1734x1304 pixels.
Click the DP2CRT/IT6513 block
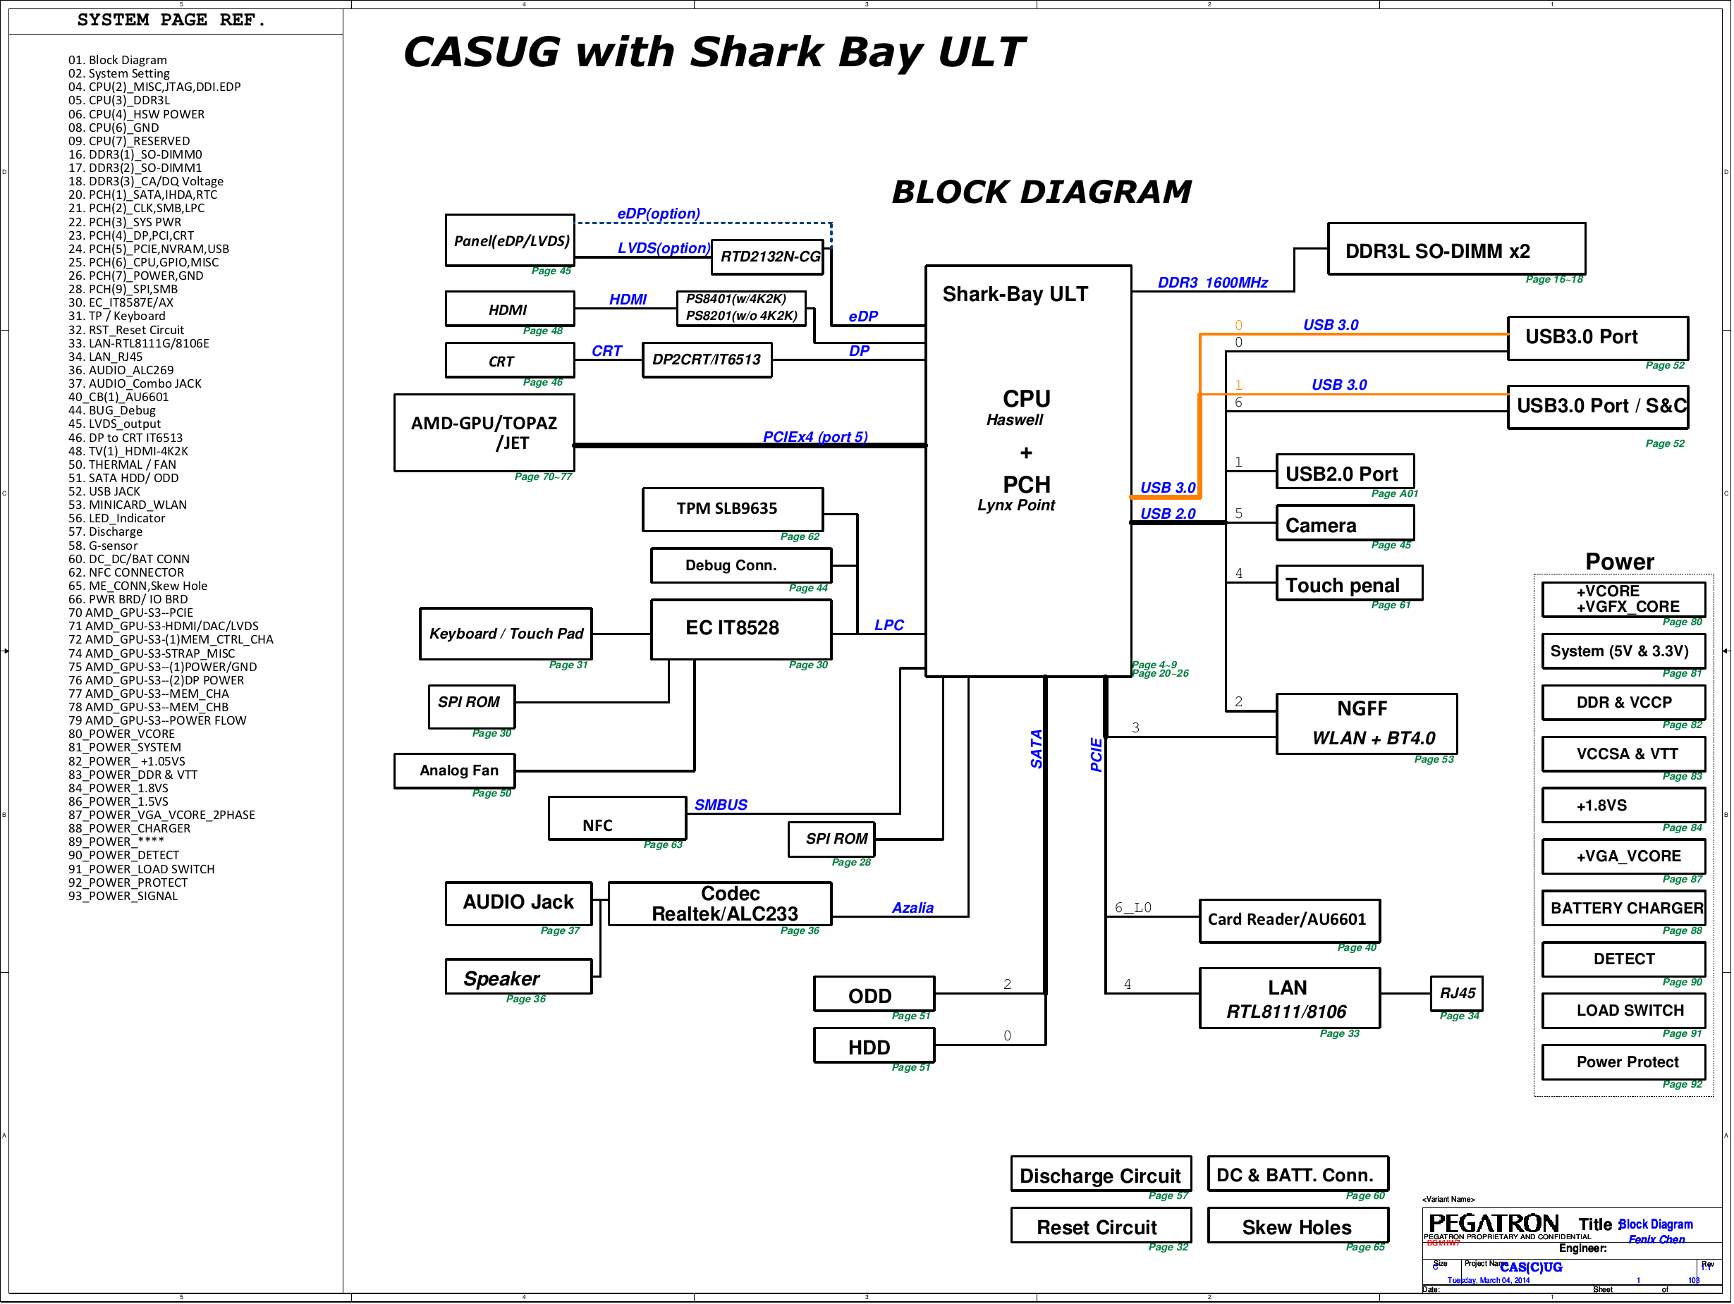(x=707, y=359)
